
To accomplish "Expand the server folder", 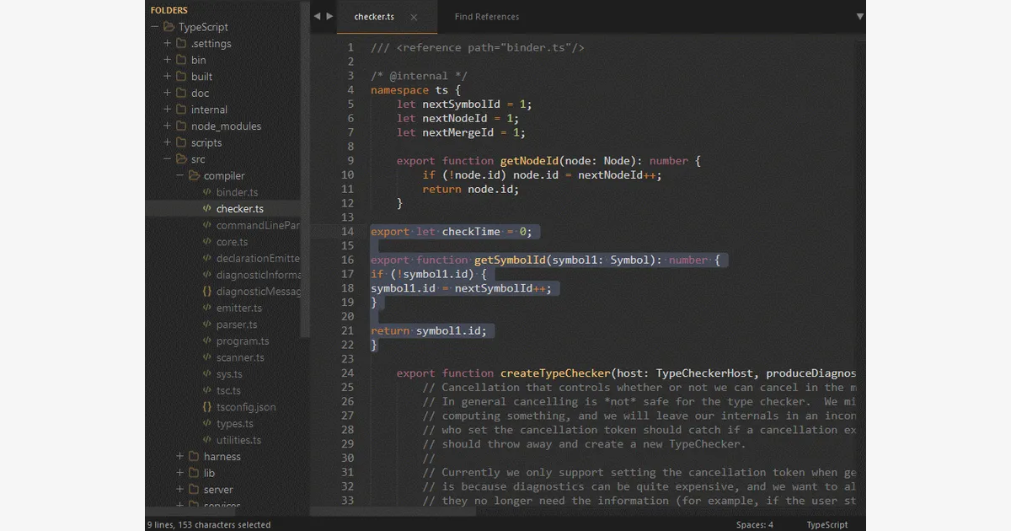I will [x=180, y=490].
